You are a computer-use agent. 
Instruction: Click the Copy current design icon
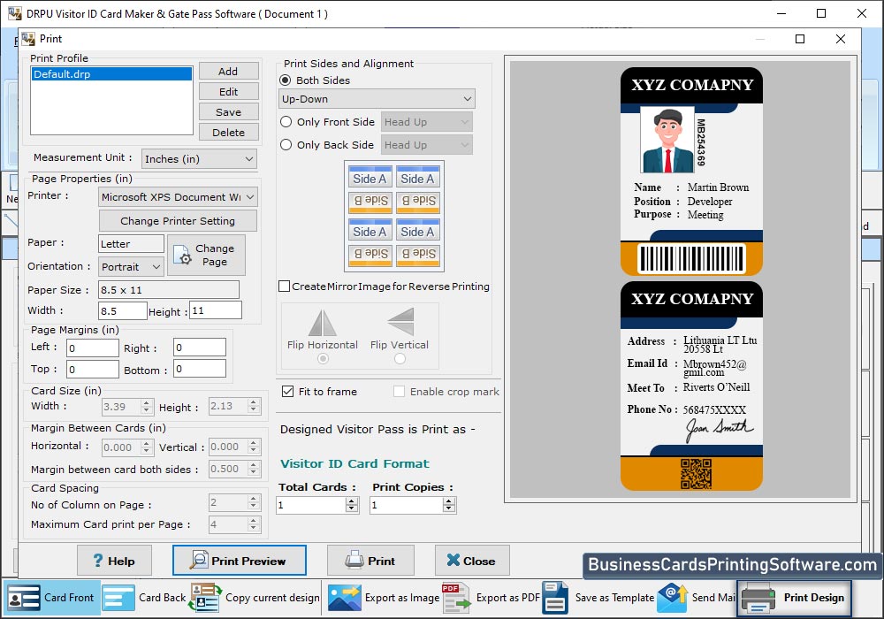[205, 598]
